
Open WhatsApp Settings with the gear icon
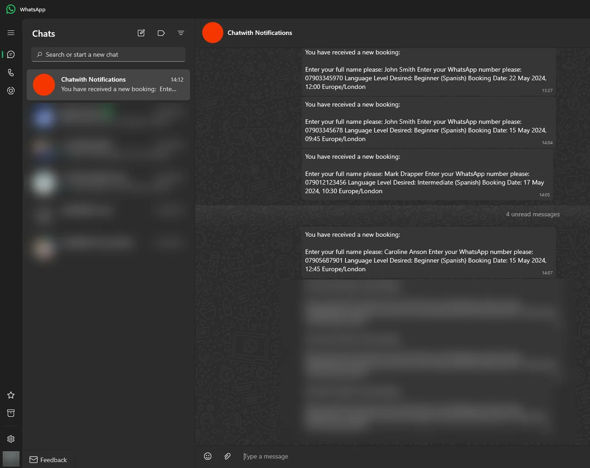10,439
